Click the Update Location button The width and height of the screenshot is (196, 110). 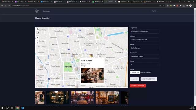pyautogui.click(x=149, y=79)
